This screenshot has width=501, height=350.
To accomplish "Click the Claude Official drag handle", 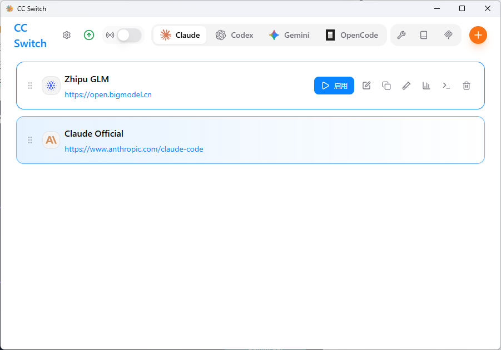I will point(30,140).
